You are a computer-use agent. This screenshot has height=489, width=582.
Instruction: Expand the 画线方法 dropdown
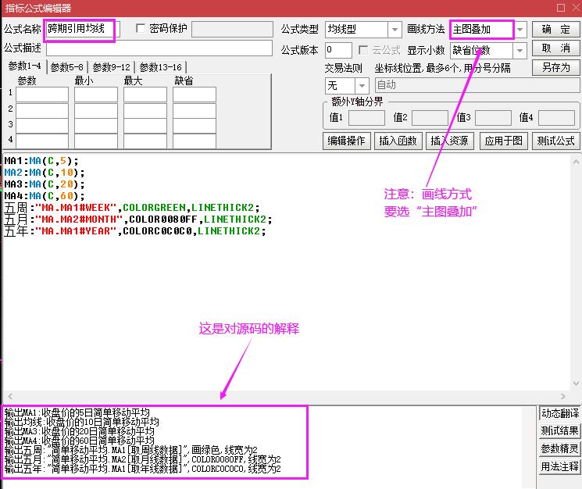[x=520, y=30]
